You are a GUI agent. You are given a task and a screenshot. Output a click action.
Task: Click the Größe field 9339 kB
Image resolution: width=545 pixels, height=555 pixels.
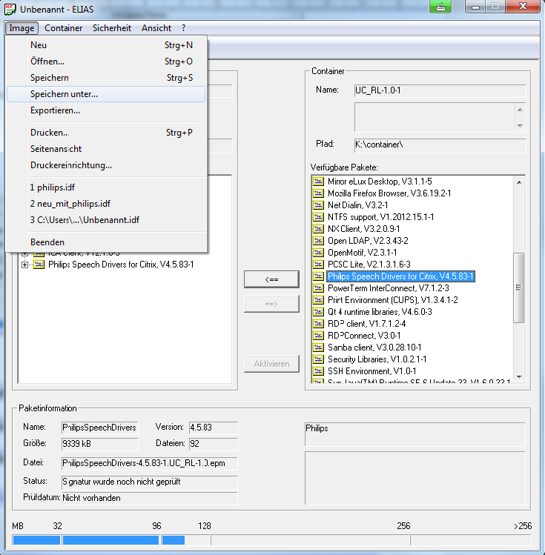coord(99,444)
